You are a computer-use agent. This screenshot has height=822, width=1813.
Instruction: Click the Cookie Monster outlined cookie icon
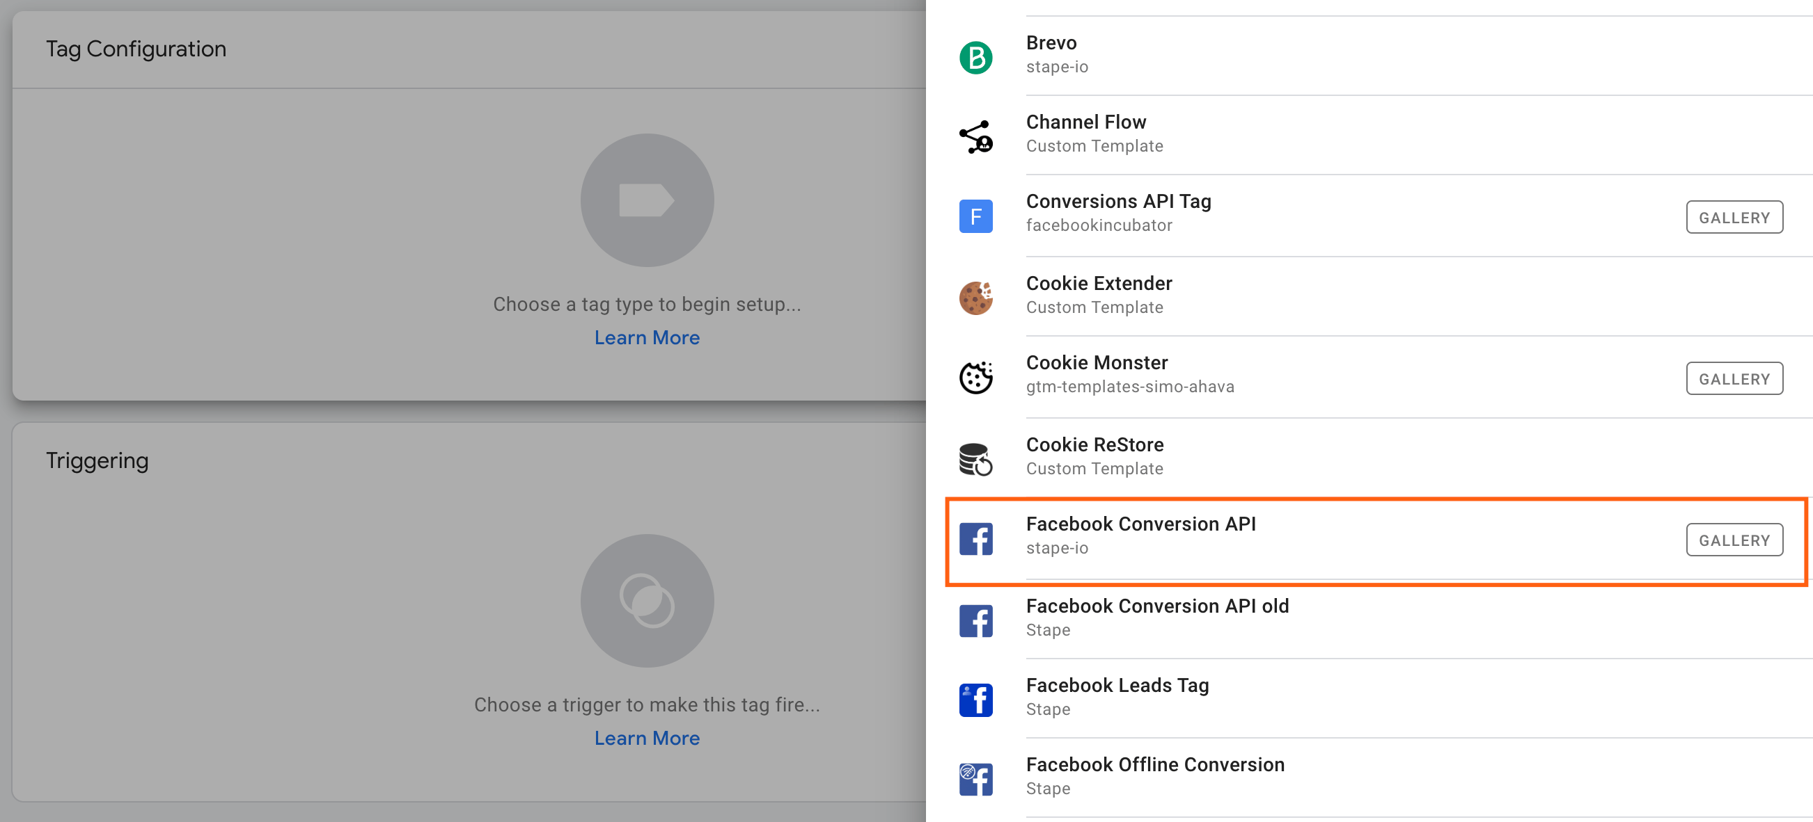975,378
